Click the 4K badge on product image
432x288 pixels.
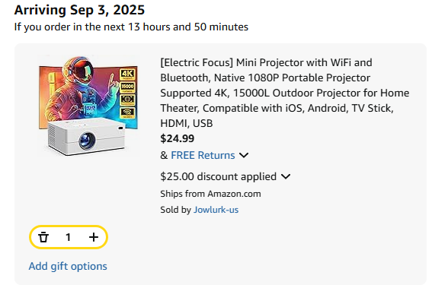coord(127,74)
